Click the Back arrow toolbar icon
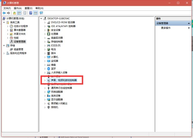193x138 pixels. (4, 13)
